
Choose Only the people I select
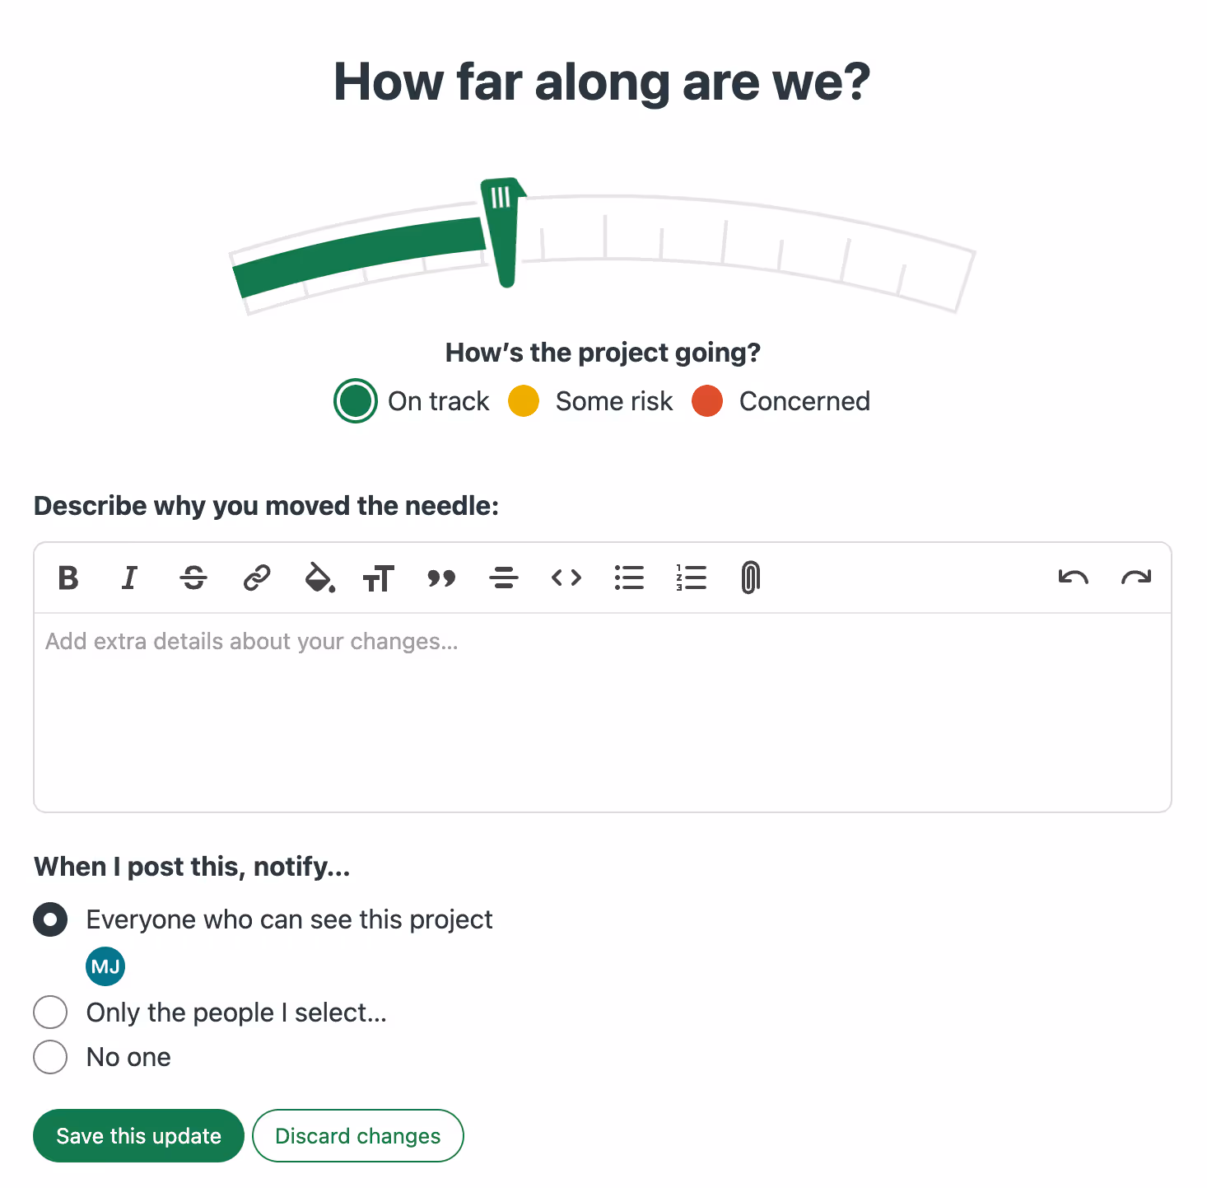50,1012
